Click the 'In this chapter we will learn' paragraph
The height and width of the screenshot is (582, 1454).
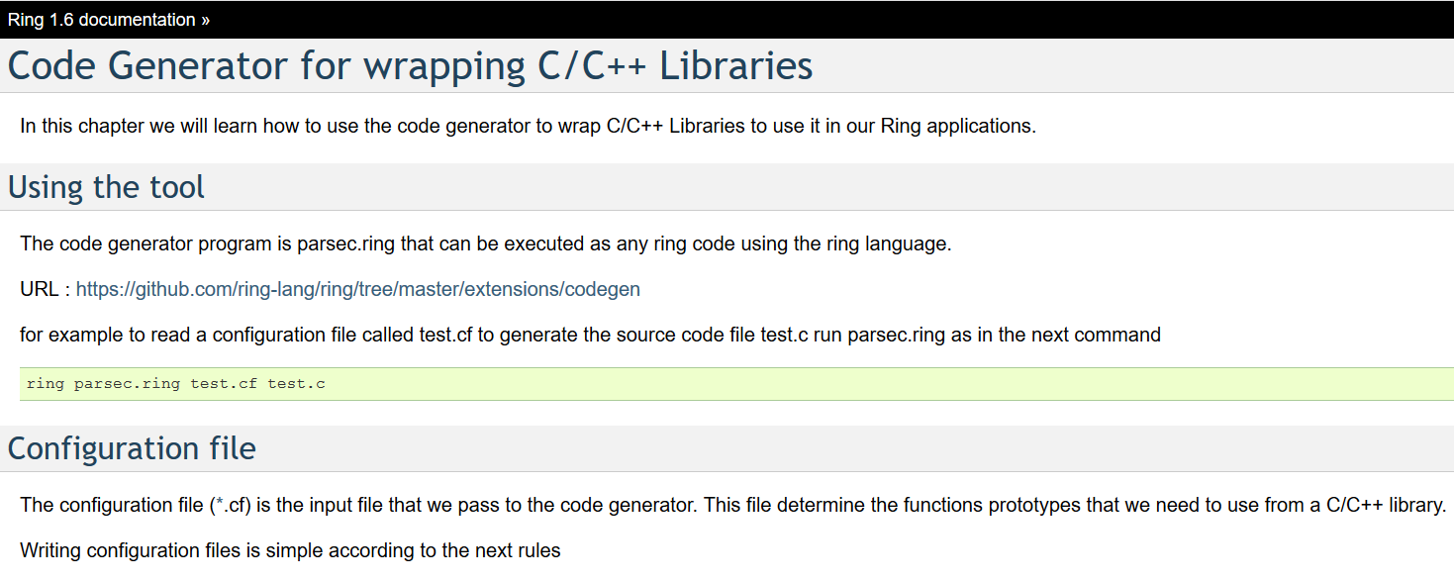tap(528, 127)
